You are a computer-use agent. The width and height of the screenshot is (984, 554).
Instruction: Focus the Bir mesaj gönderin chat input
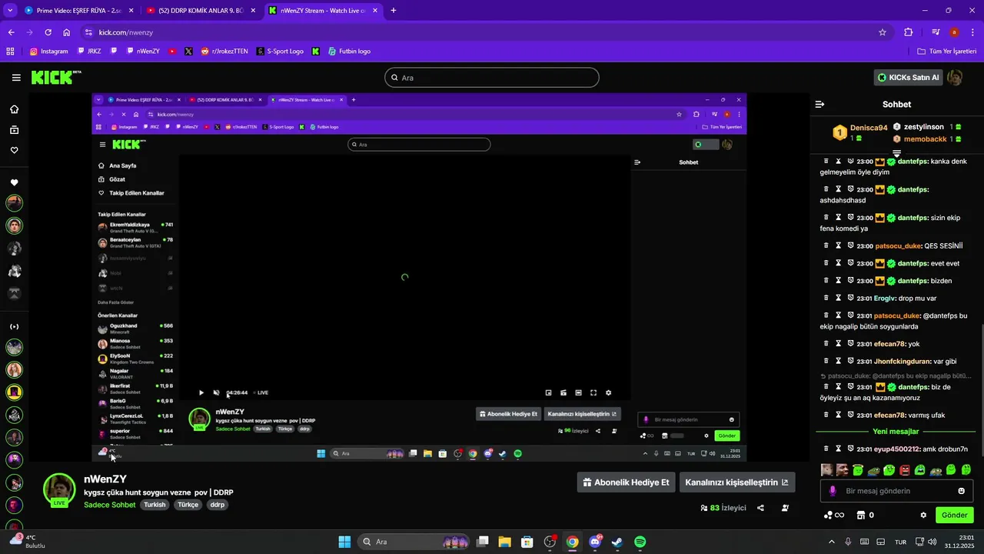point(896,491)
